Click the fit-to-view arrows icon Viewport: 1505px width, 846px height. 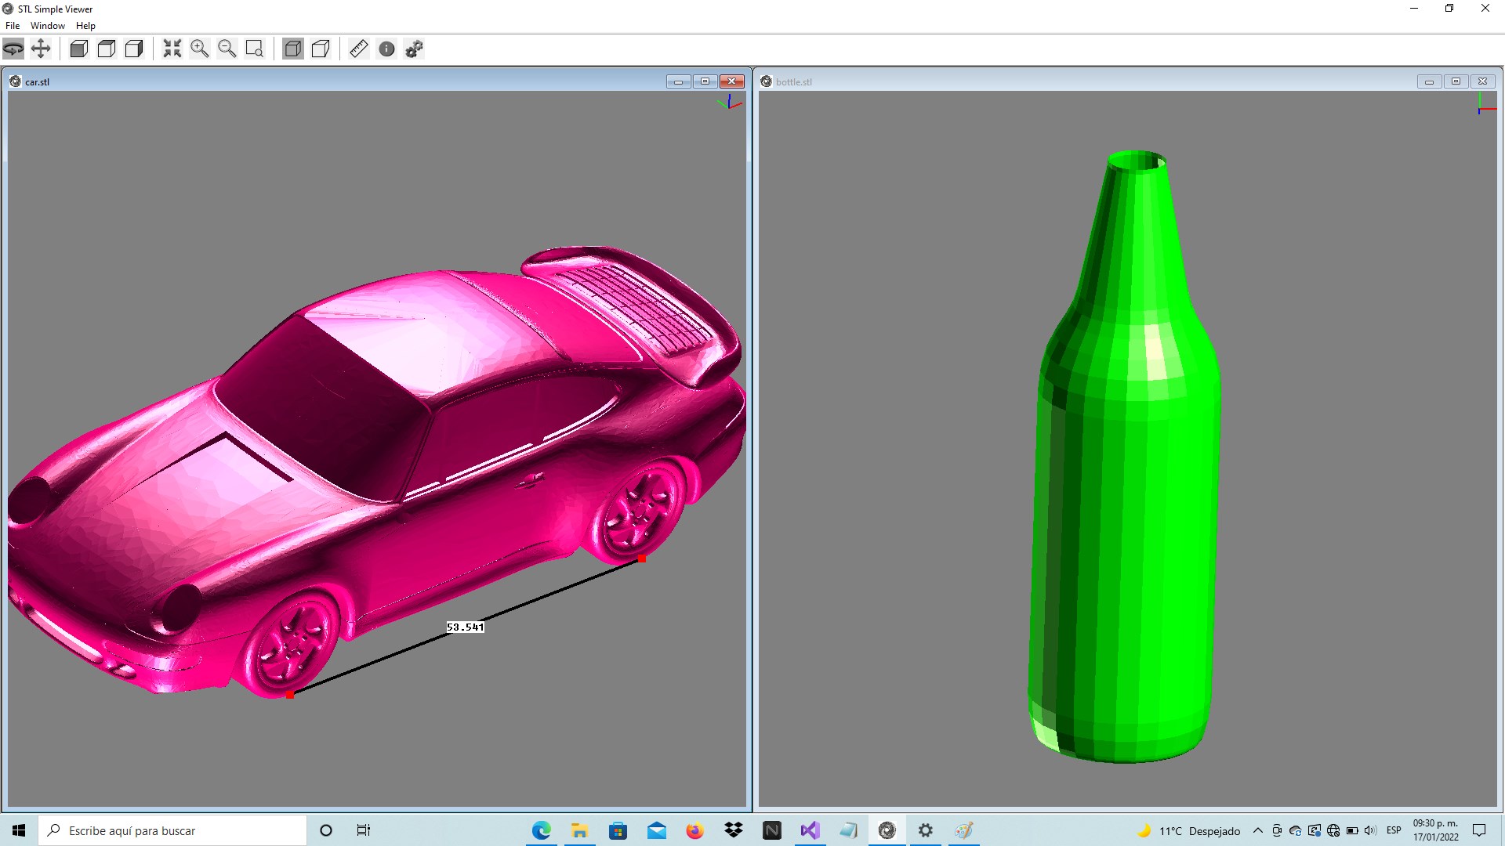172,49
